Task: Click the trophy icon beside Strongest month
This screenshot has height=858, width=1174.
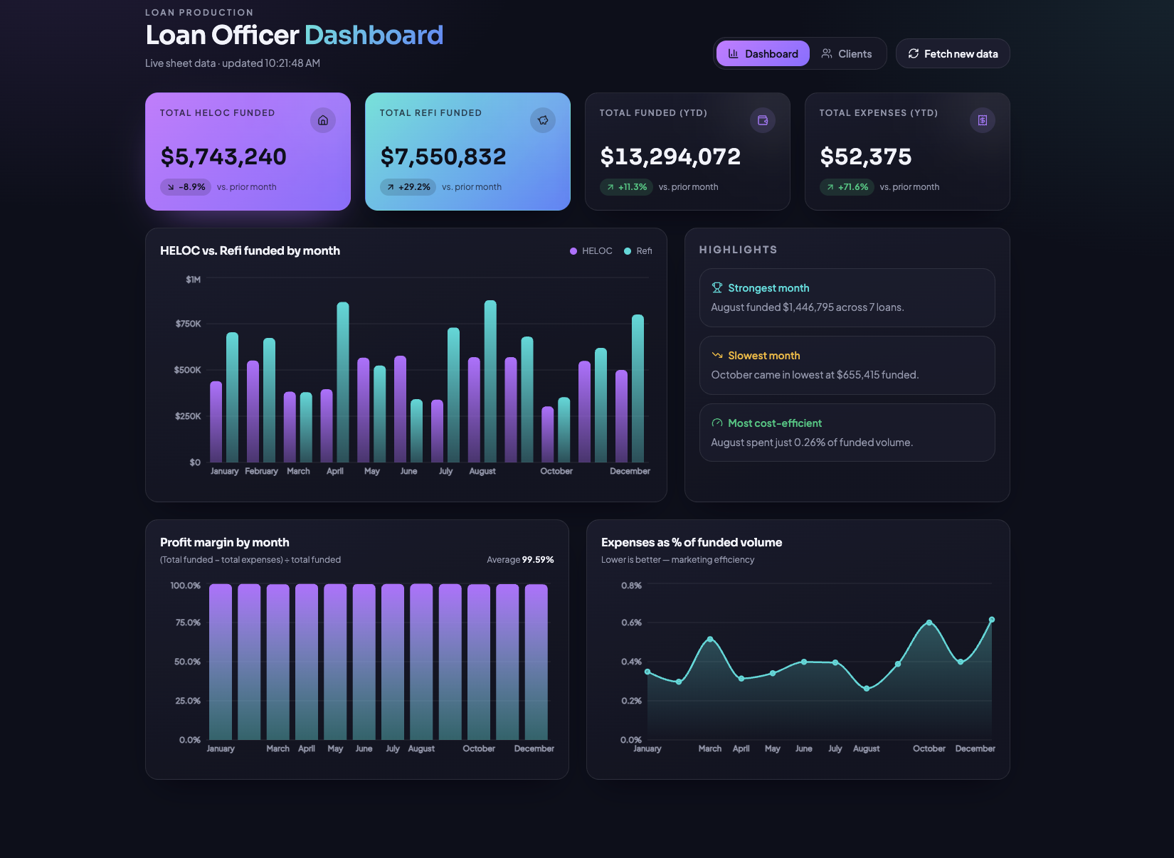Action: click(717, 288)
